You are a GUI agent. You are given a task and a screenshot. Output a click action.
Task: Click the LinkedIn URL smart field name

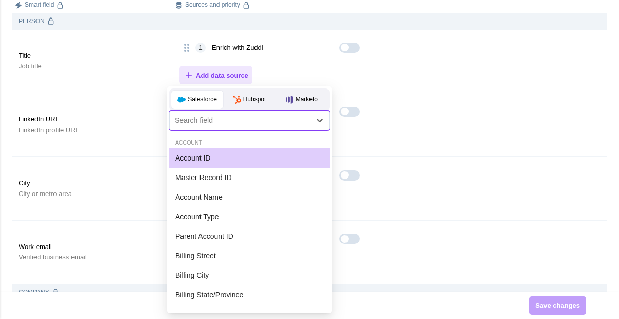39,119
